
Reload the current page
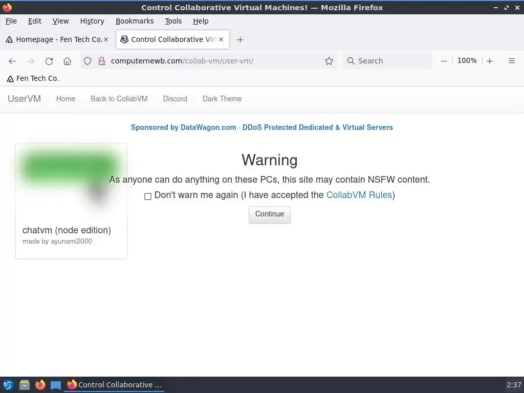tap(49, 61)
